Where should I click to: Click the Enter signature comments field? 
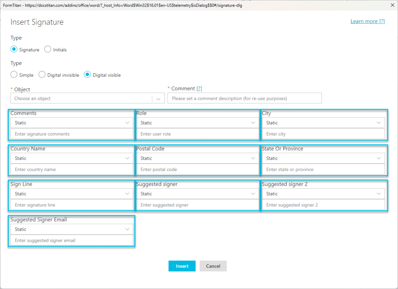(x=72, y=134)
